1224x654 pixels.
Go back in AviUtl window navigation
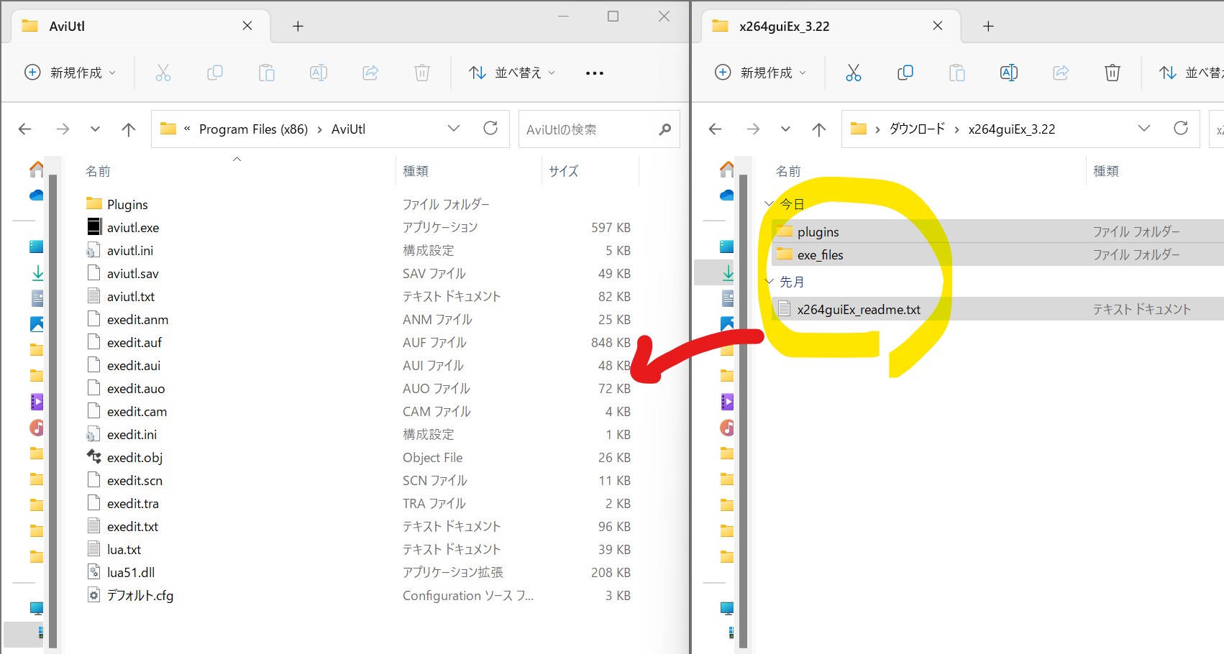pos(25,129)
